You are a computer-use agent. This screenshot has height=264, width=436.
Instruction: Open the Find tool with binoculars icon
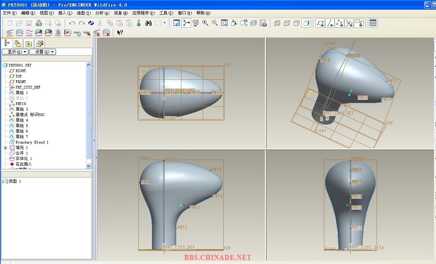tap(148, 23)
